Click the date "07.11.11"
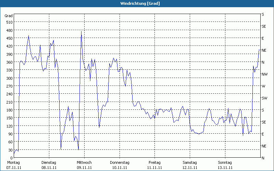The width and height of the screenshot is (274, 171). coord(14,168)
